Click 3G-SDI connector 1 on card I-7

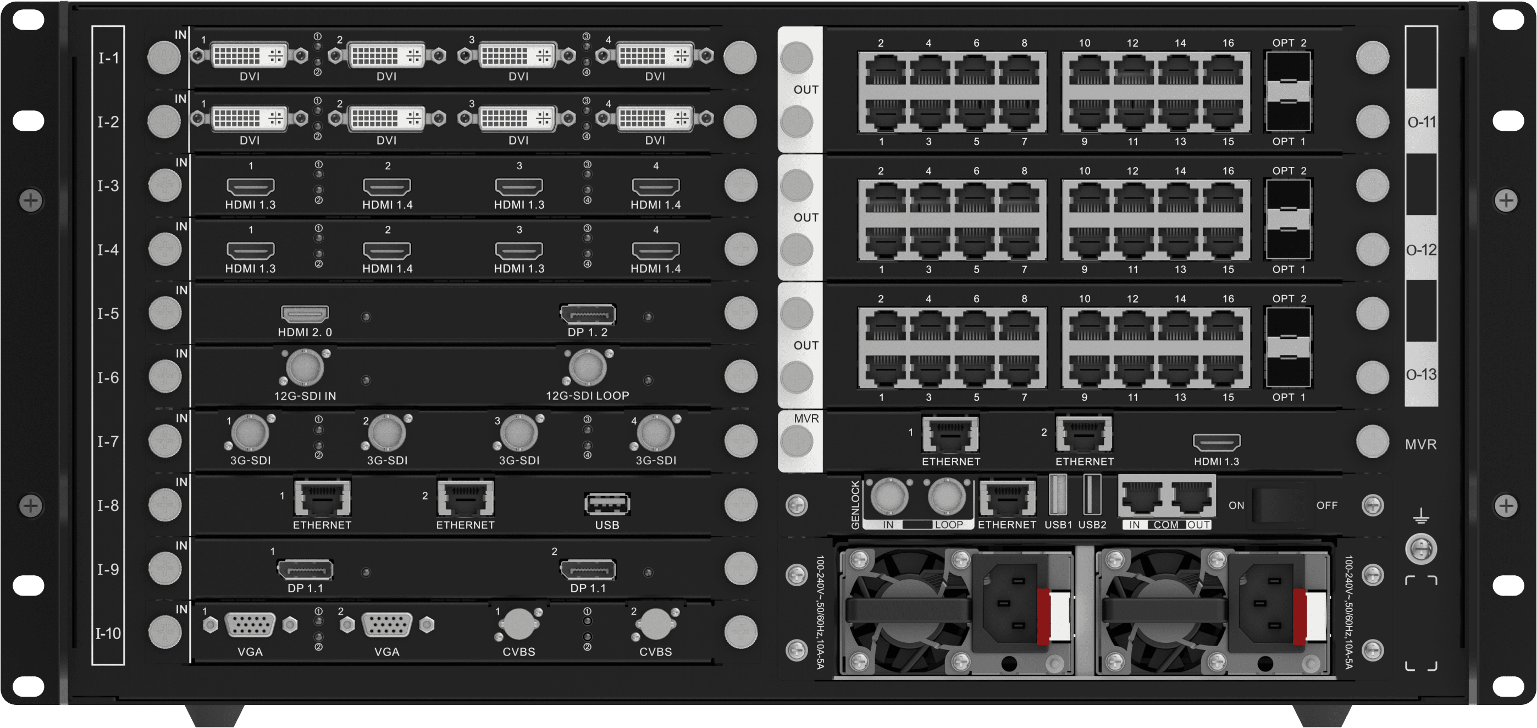tap(250, 432)
